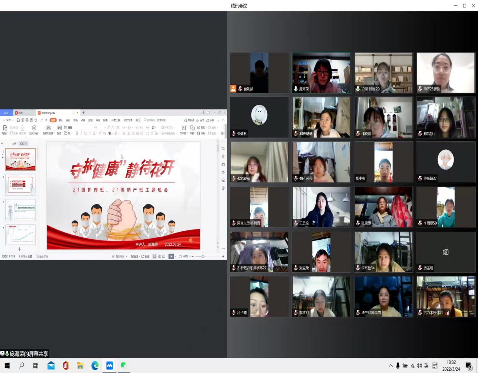Open the 插入 Insert ribbon tab
478x373 pixels.
click(60, 120)
